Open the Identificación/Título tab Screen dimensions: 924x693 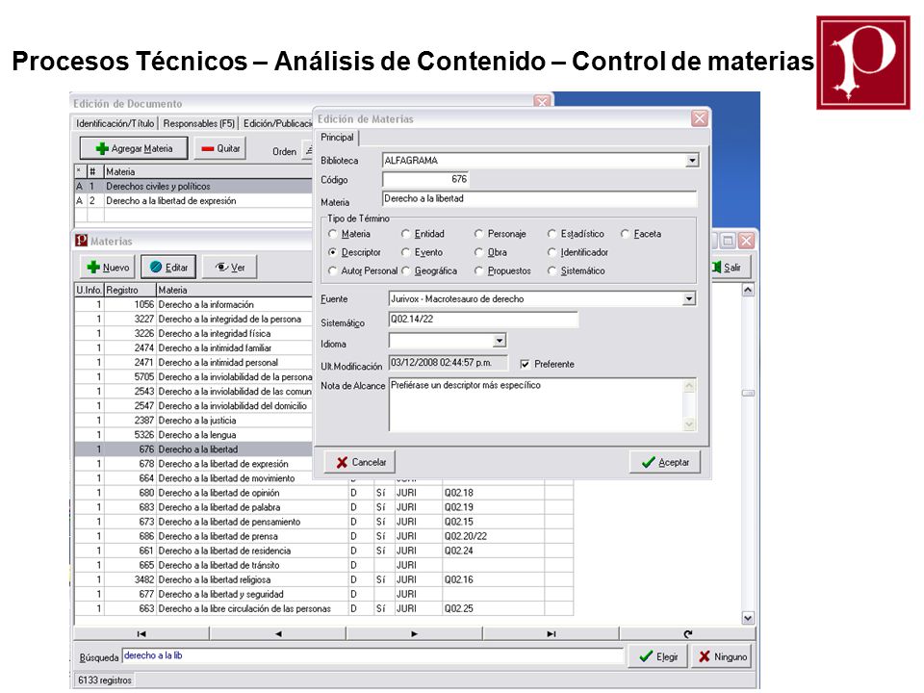115,123
